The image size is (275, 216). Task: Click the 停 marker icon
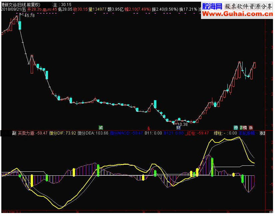(x=236, y=127)
